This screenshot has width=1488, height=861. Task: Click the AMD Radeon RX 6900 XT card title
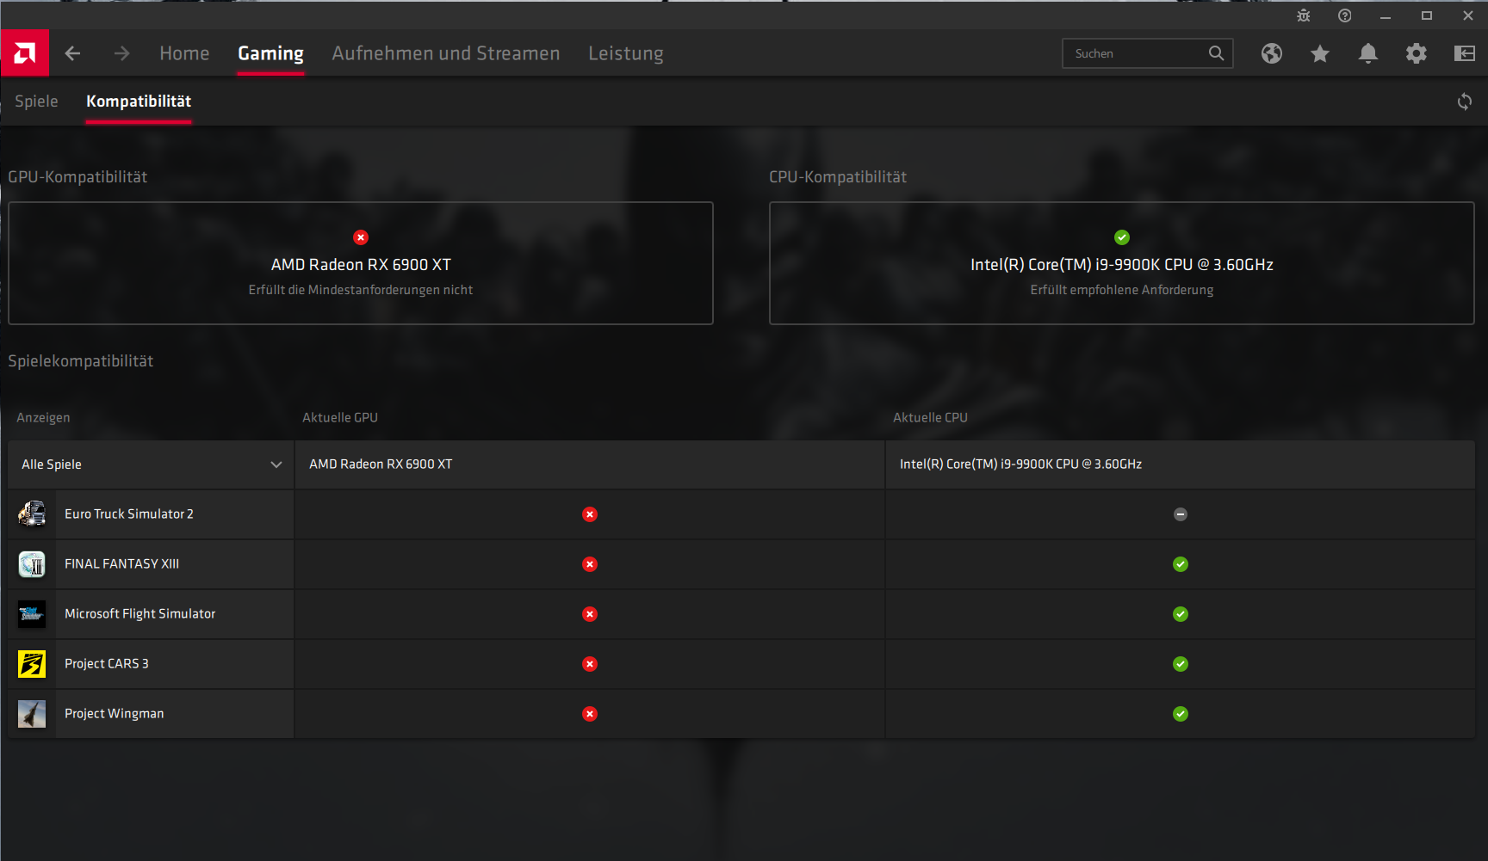361,265
